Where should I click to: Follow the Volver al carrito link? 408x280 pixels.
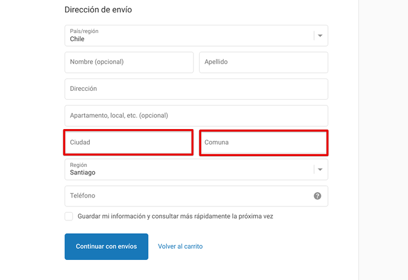[x=180, y=246]
